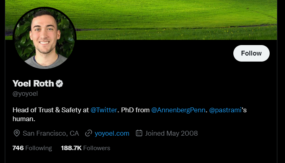
Task: View the 188.7K Followers list
Action: [x=86, y=148]
